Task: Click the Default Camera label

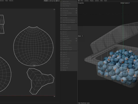Action: point(124,3)
